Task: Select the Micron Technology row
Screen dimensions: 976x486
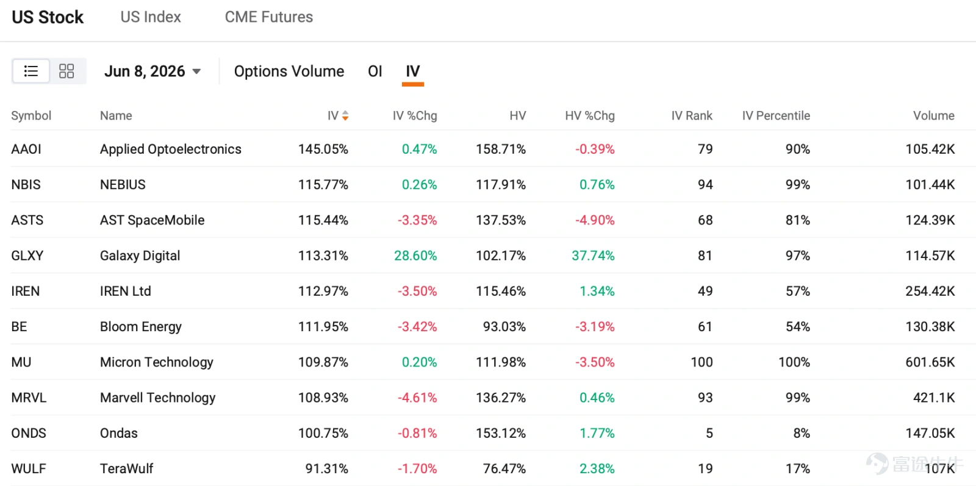Action: [488, 362]
